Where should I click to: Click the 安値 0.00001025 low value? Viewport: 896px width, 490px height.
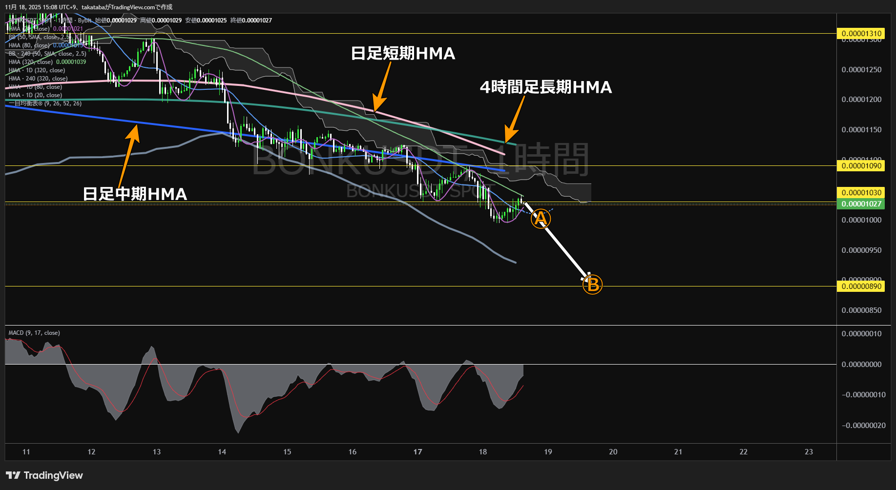[x=206, y=20]
